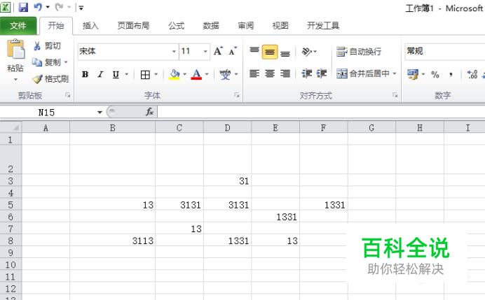This screenshot has width=485, height=300.
Task: Select the Format Painter brush
Action: click(37, 79)
